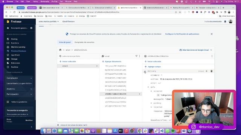241x135 pixels.
Task: Select the email collection row
Action: [x=78, y=66]
